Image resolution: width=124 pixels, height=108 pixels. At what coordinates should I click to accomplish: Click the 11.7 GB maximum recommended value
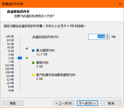point(42,54)
